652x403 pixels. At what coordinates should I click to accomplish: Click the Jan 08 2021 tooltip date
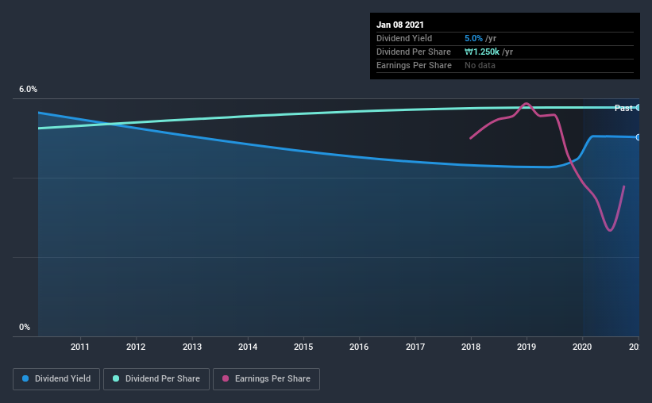pyautogui.click(x=400, y=25)
